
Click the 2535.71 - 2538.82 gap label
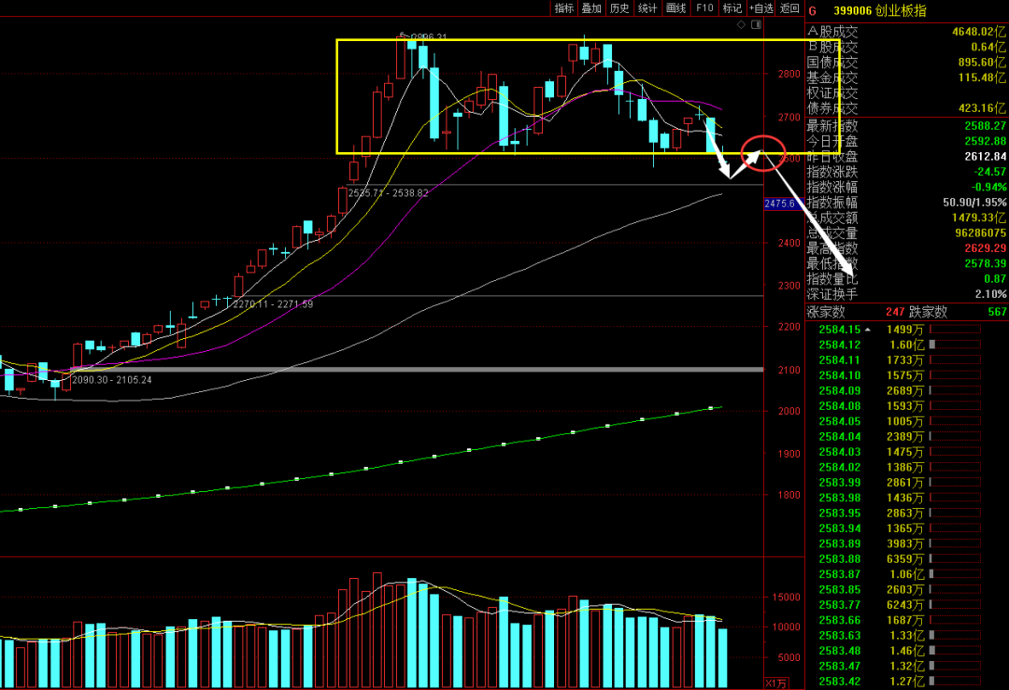[388, 193]
